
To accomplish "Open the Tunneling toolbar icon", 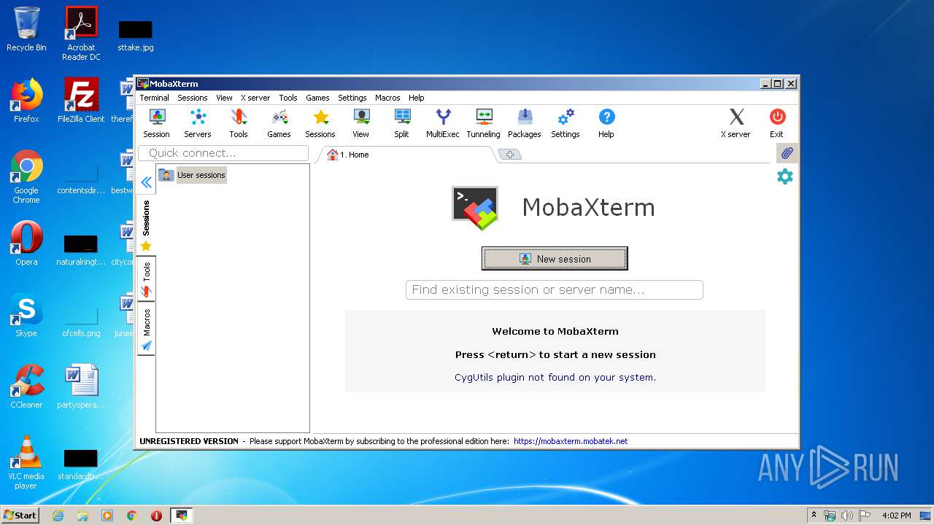I will pyautogui.click(x=484, y=123).
